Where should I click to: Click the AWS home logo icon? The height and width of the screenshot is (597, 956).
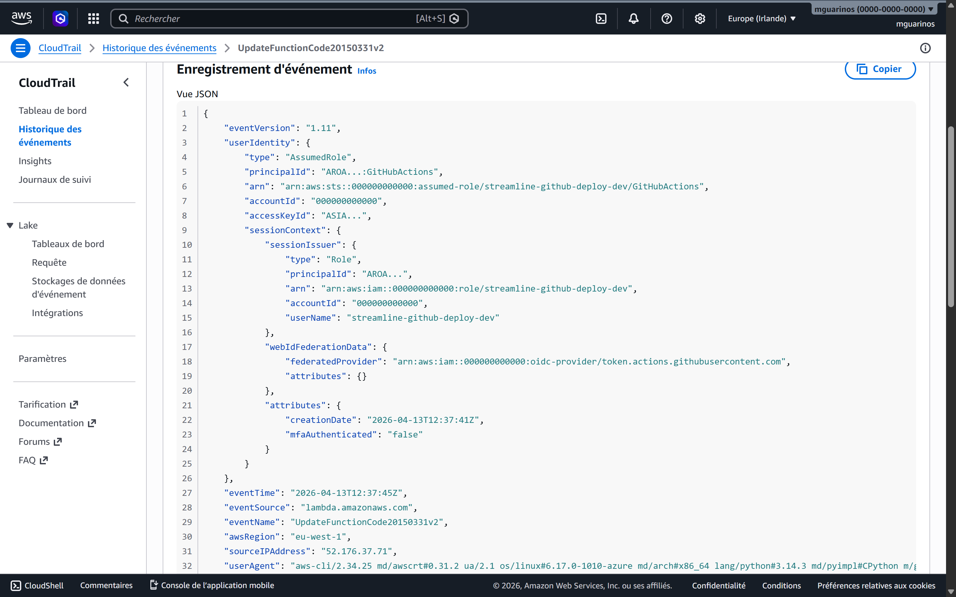tap(21, 18)
